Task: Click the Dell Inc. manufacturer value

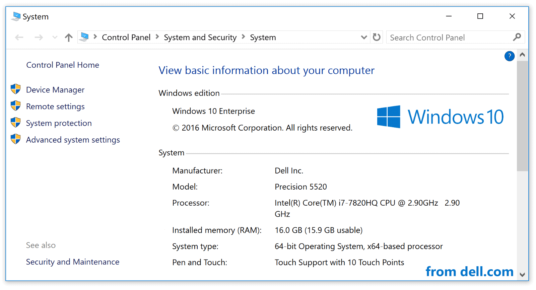Action: coord(289,171)
